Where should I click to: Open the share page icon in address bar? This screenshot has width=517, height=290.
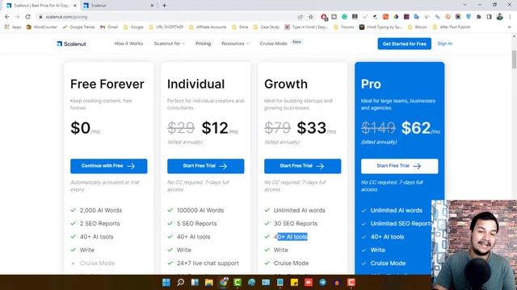pyautogui.click(x=300, y=17)
